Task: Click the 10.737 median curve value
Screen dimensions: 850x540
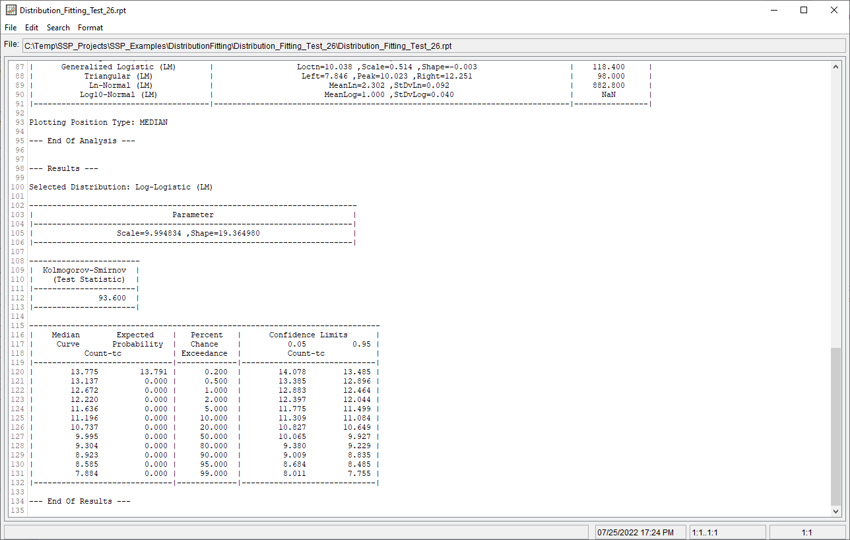Action: pyautogui.click(x=84, y=427)
